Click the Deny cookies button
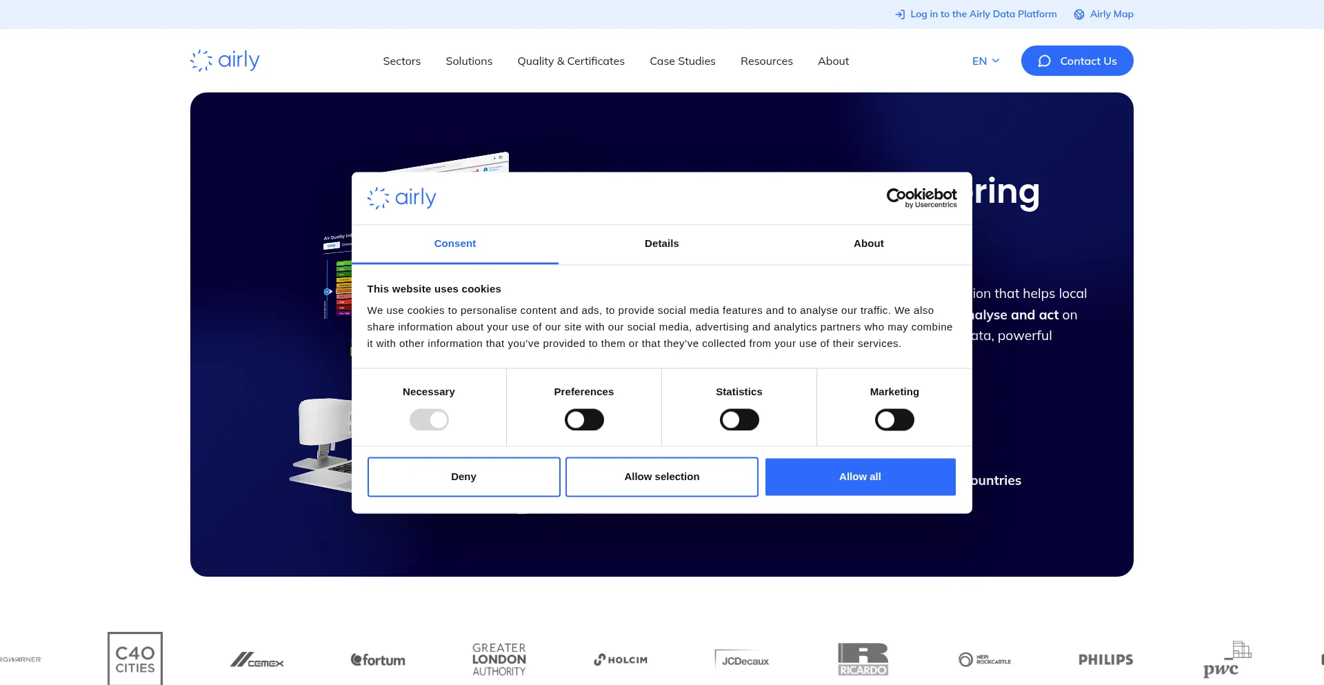The height and width of the screenshot is (685, 1324). 463,477
